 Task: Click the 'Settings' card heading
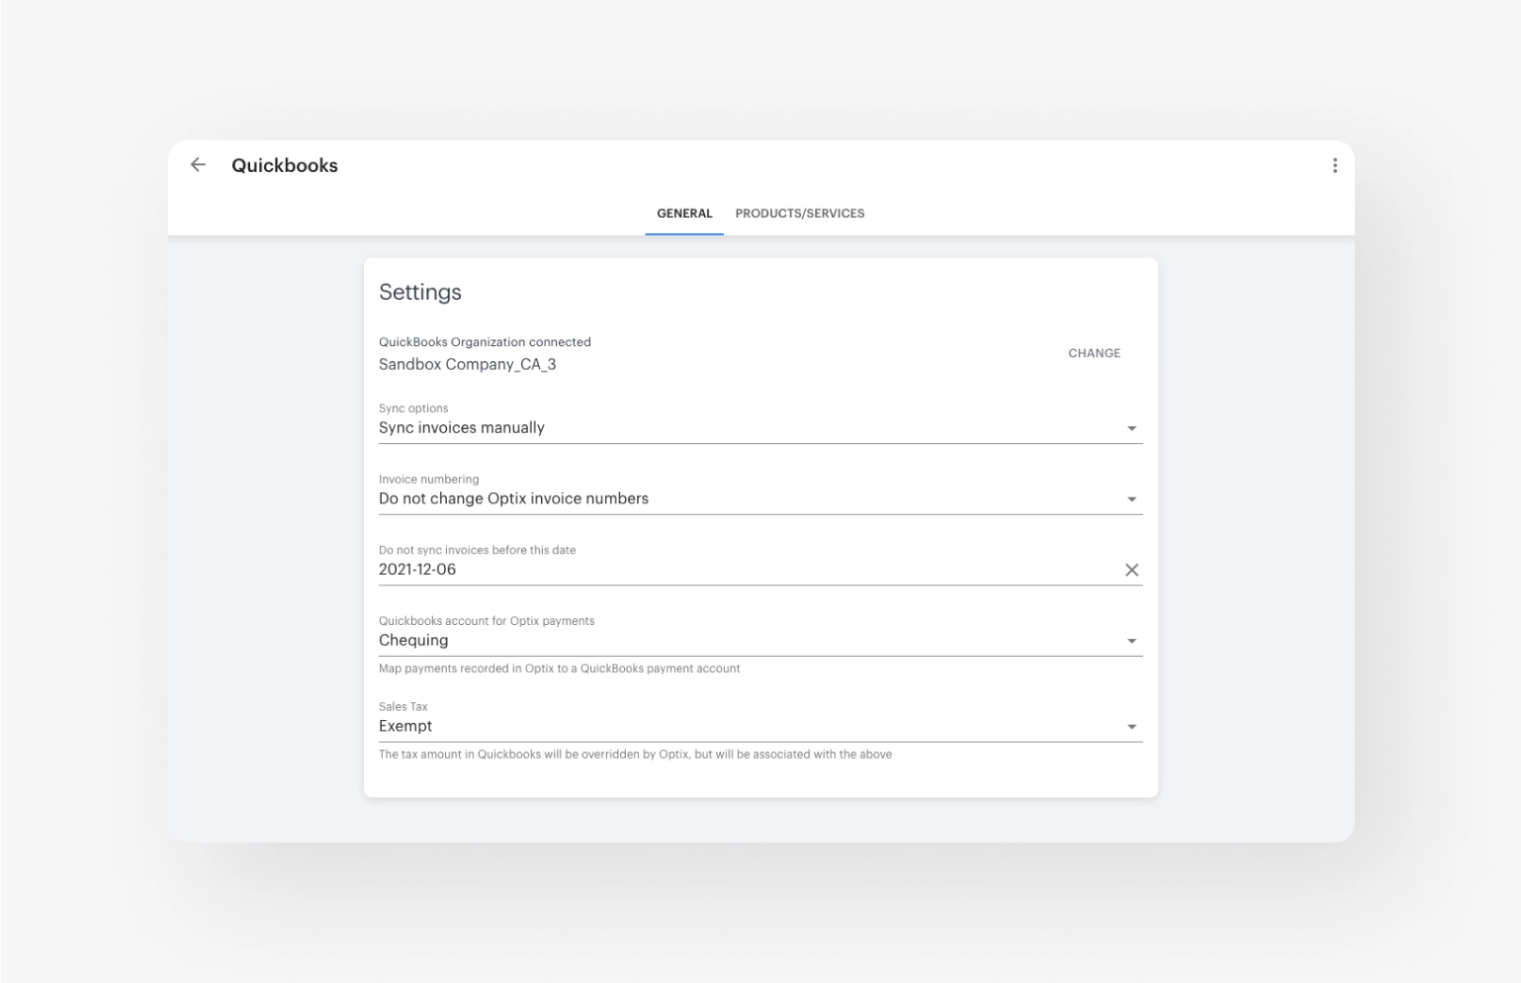pos(420,292)
